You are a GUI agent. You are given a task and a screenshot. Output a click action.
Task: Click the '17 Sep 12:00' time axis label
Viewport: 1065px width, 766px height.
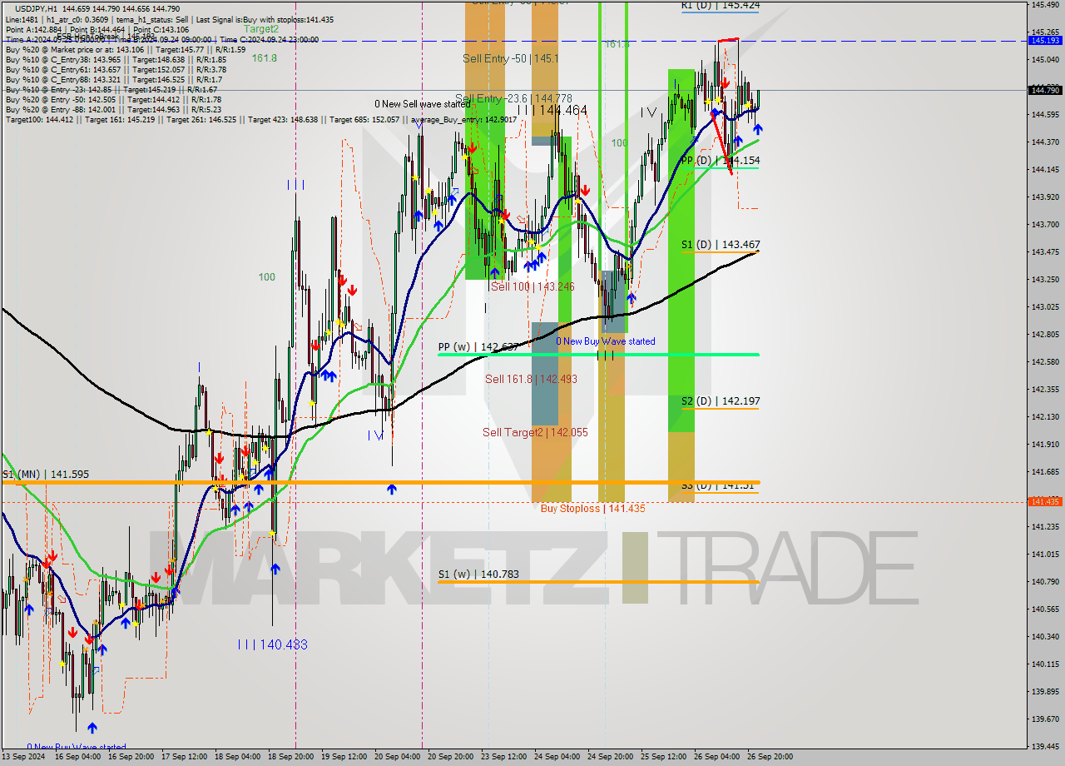point(183,757)
